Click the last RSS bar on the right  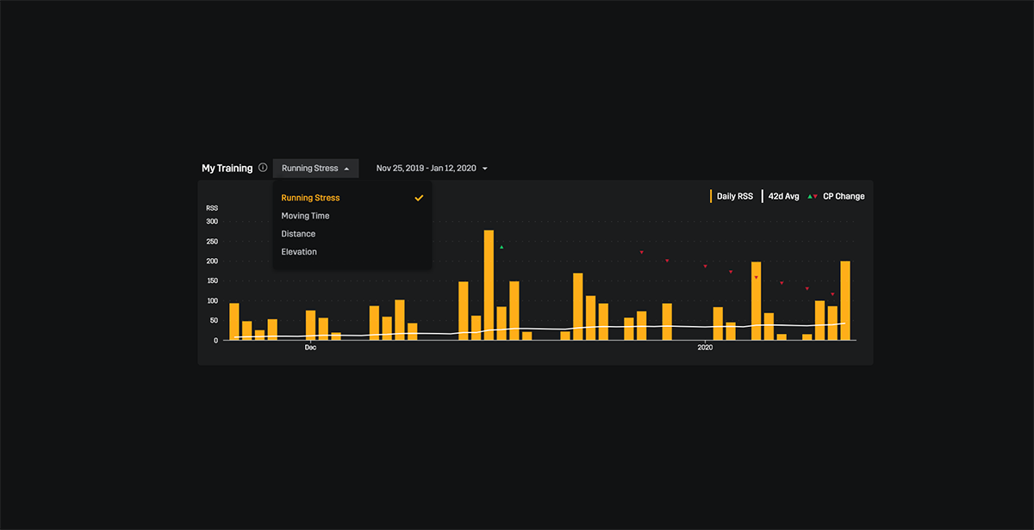click(845, 300)
